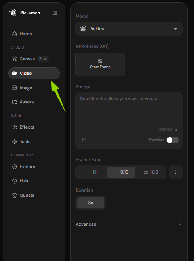This screenshot has height=261, width=194.
Task: Open more aspect ratio options
Action: 176,172
